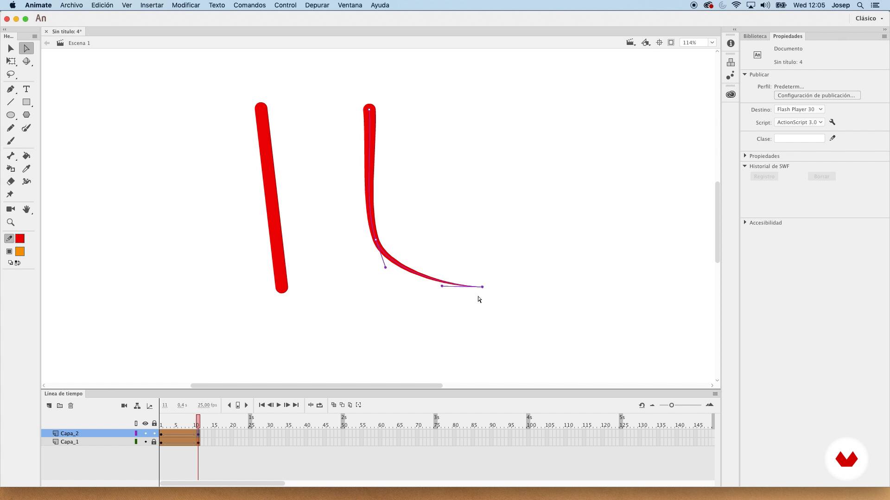Viewport: 890px width, 500px height.
Task: Choose the Zoom magnifier tool
Action: coord(10,222)
